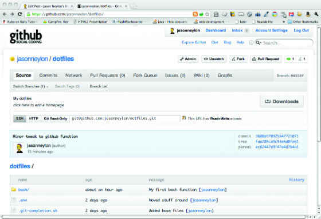Click the eyedropper extension icon in toolbar
Viewport: 321px width, 219px height.
click(x=266, y=14)
